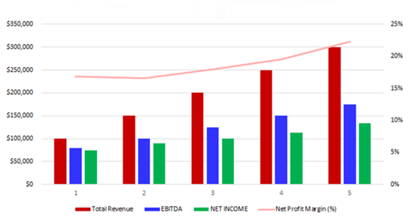Click the 10% right axis label
Viewport: 409px width, 222px height.
(x=397, y=120)
